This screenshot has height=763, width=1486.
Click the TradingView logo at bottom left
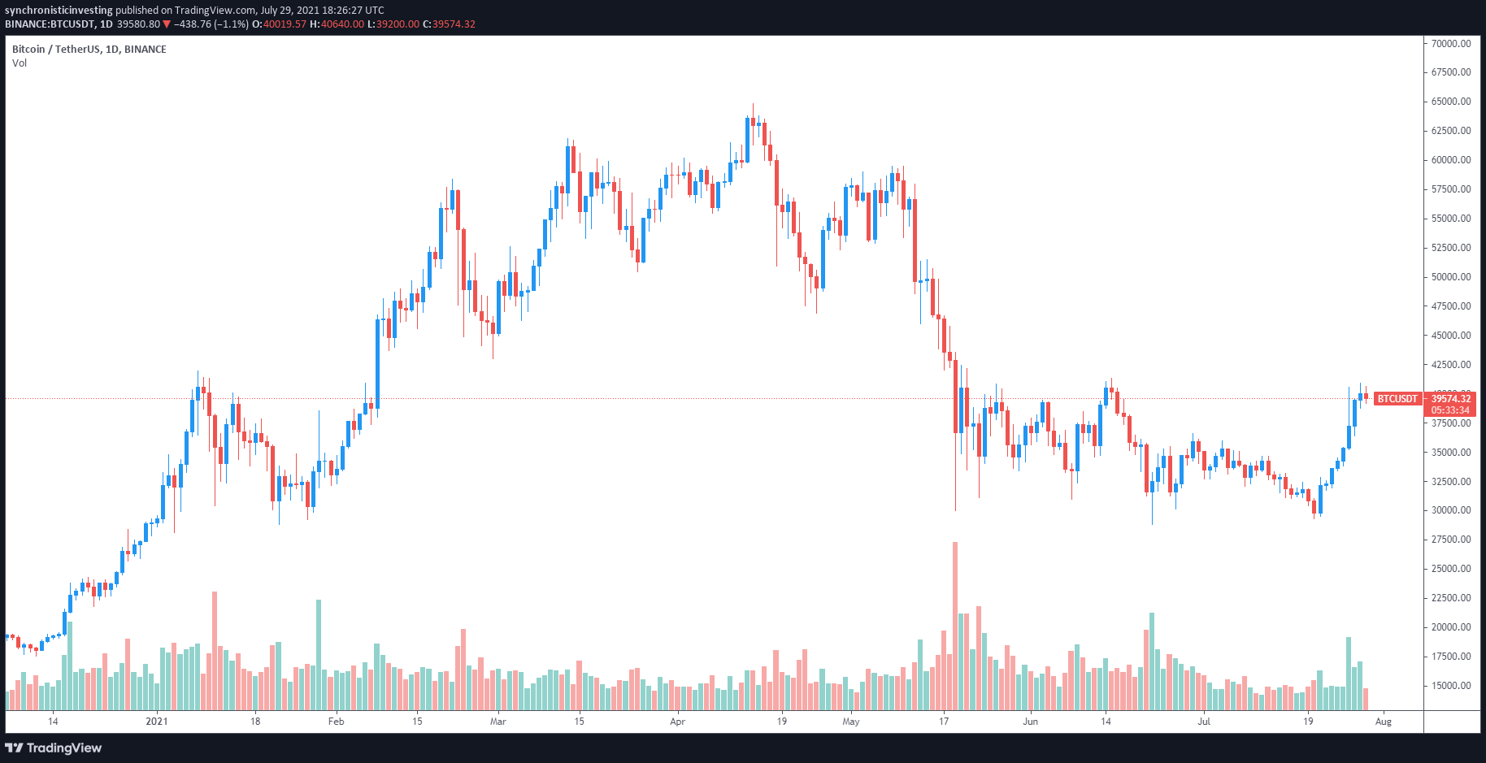54,748
